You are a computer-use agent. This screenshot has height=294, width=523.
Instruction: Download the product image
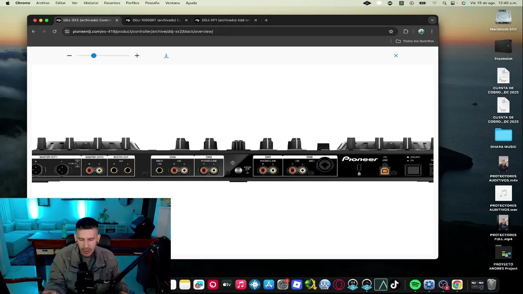tap(166, 56)
